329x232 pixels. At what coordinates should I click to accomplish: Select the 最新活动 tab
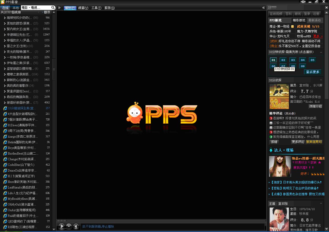pyautogui.click(x=315, y=20)
